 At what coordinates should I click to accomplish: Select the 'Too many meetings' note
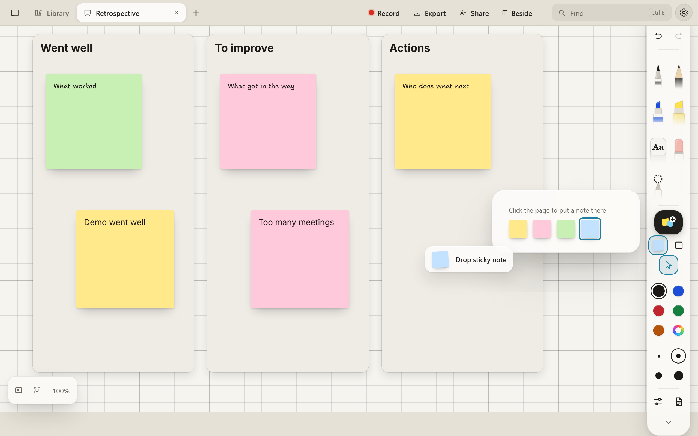(300, 259)
